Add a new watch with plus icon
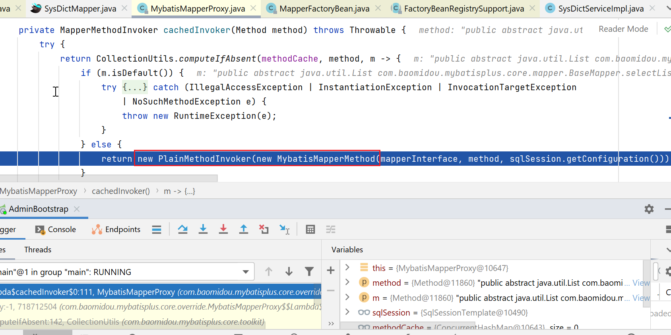Image resolution: width=671 pixels, height=335 pixels. point(330,271)
